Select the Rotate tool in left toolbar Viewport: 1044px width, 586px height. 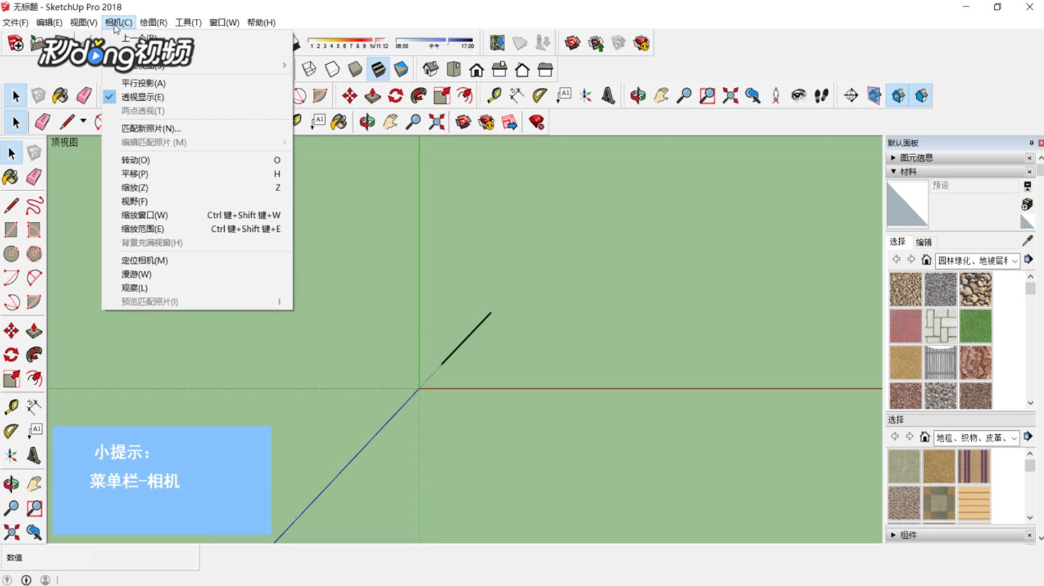[11, 355]
